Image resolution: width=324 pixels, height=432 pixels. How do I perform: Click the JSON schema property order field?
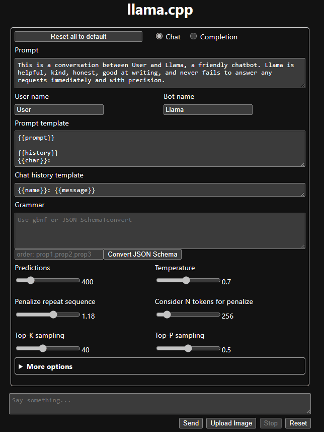point(59,254)
